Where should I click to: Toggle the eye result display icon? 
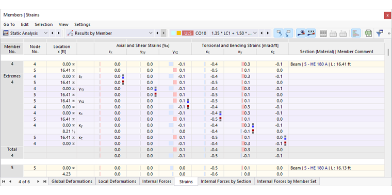point(301,33)
